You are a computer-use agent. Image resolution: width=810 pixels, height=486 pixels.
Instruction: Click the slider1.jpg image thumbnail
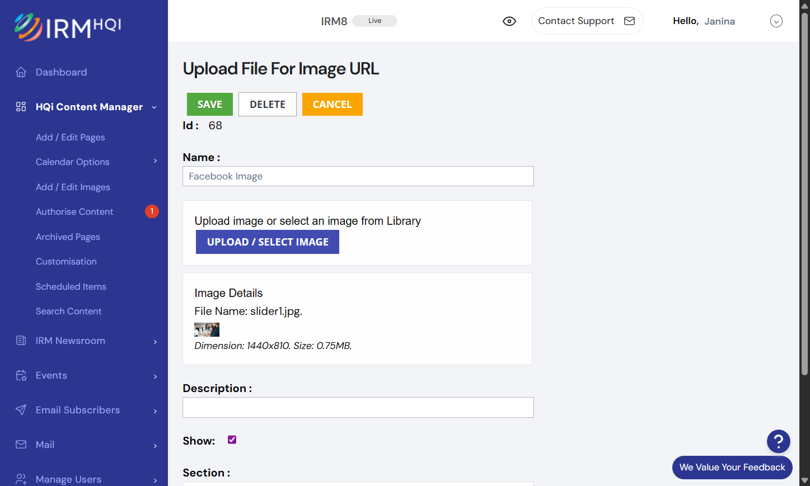207,329
